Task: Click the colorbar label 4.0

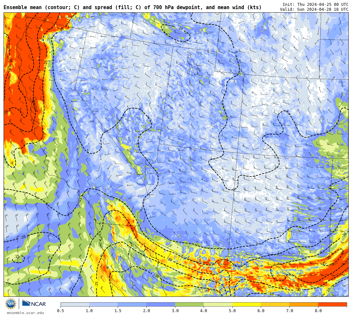Action: tap(204, 311)
